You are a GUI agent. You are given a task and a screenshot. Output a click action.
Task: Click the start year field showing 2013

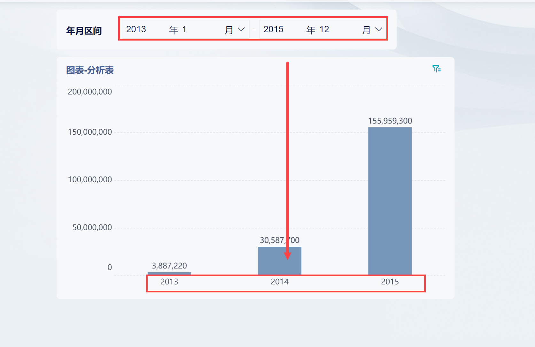pyautogui.click(x=136, y=29)
